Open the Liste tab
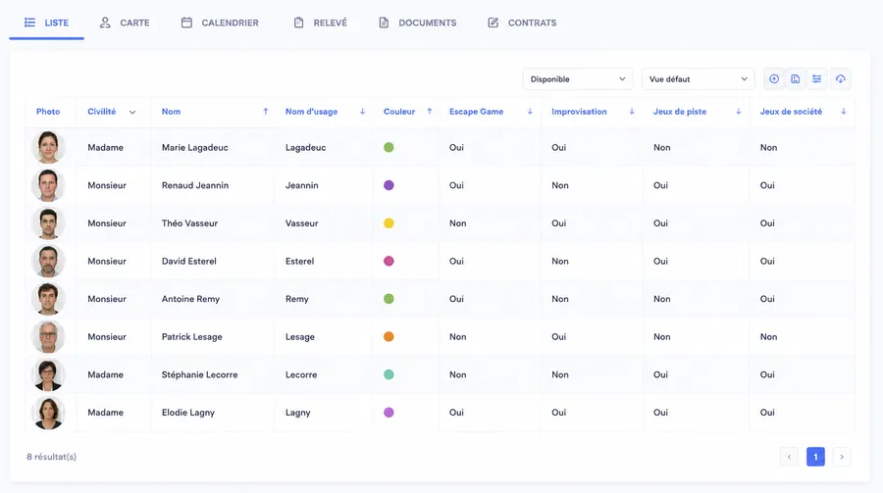 click(46, 23)
